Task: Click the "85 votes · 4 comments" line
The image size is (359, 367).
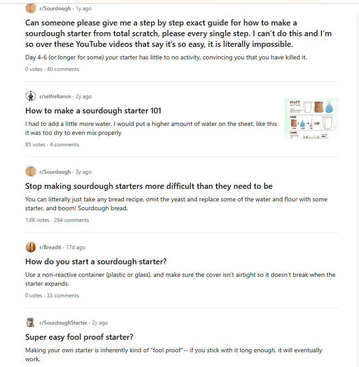Action: 52,145
